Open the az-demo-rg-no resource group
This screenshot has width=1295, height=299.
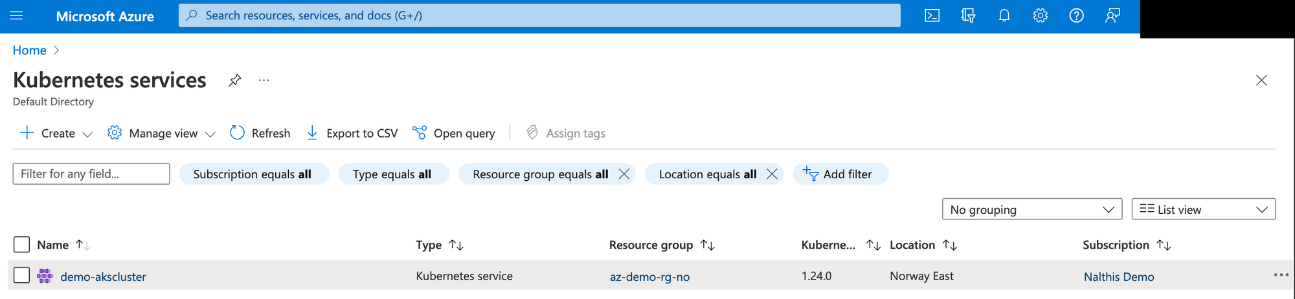tap(649, 276)
